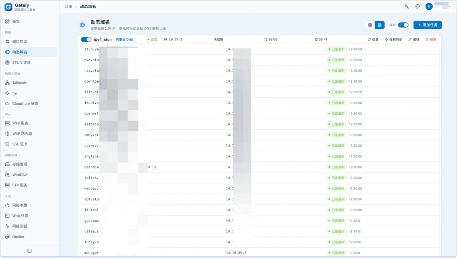Click 检查 on the ipv4_stun task
The width and height of the screenshot is (457, 258).
(373, 40)
